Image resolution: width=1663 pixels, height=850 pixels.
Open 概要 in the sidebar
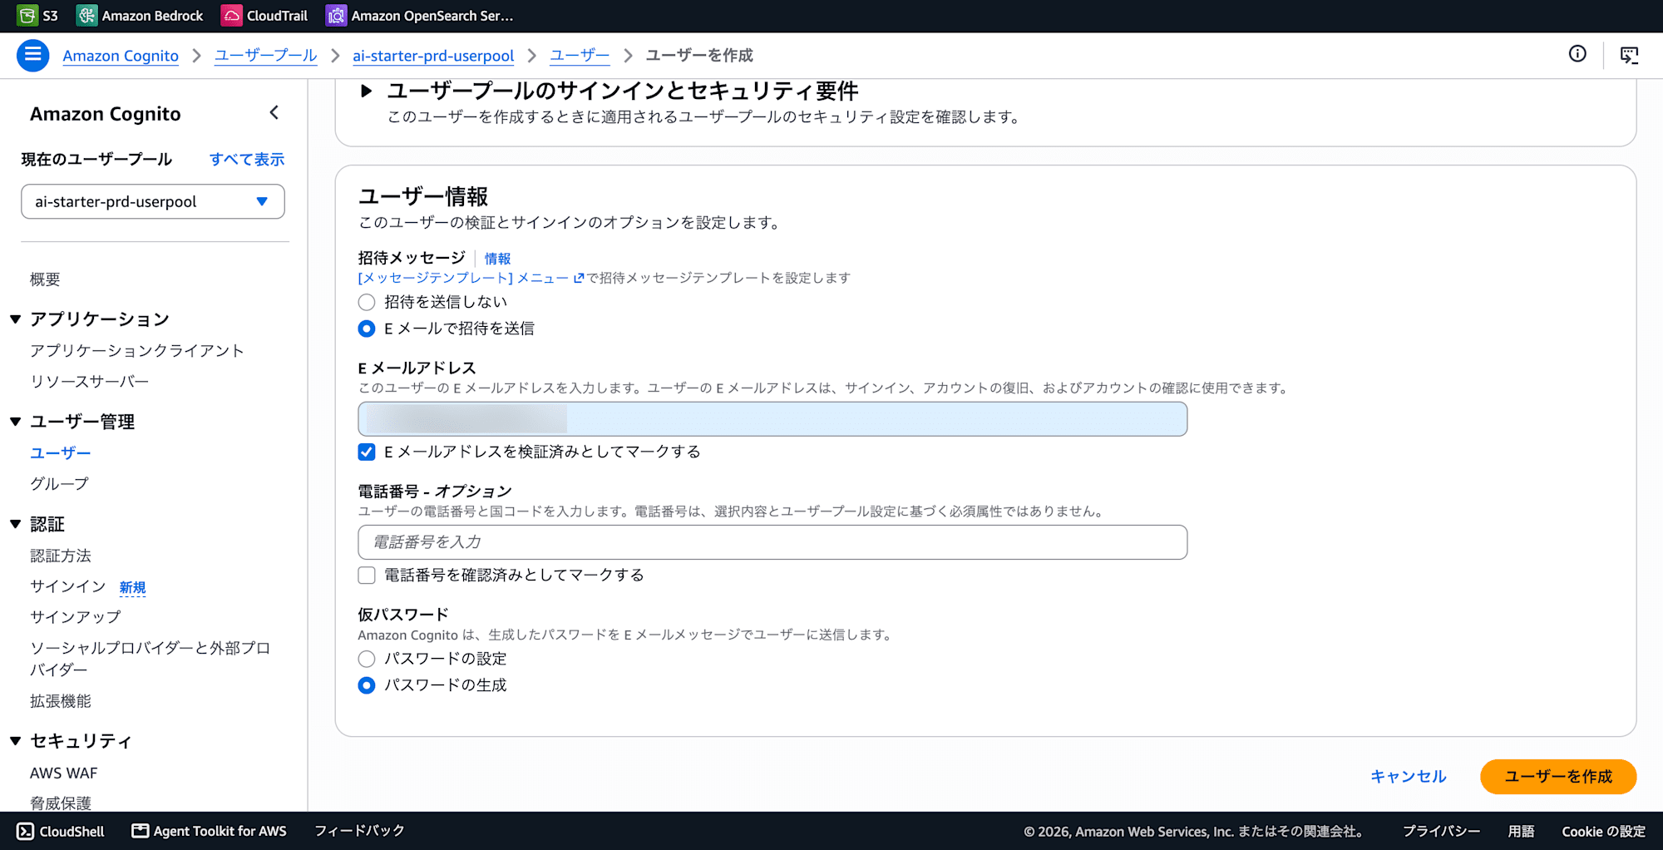pos(45,279)
